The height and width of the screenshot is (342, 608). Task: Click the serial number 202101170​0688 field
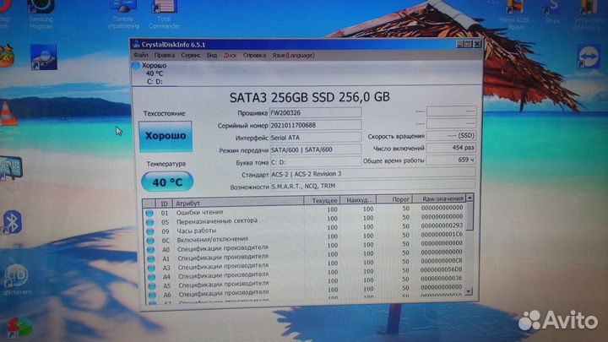(x=315, y=125)
